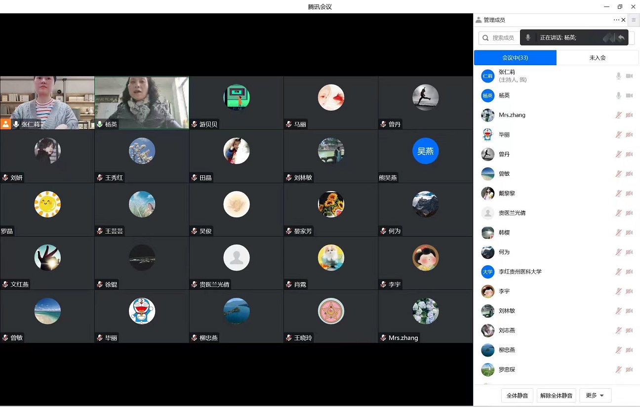Select 杨英's active video tile
Screen dimensions: 640x407
point(142,102)
